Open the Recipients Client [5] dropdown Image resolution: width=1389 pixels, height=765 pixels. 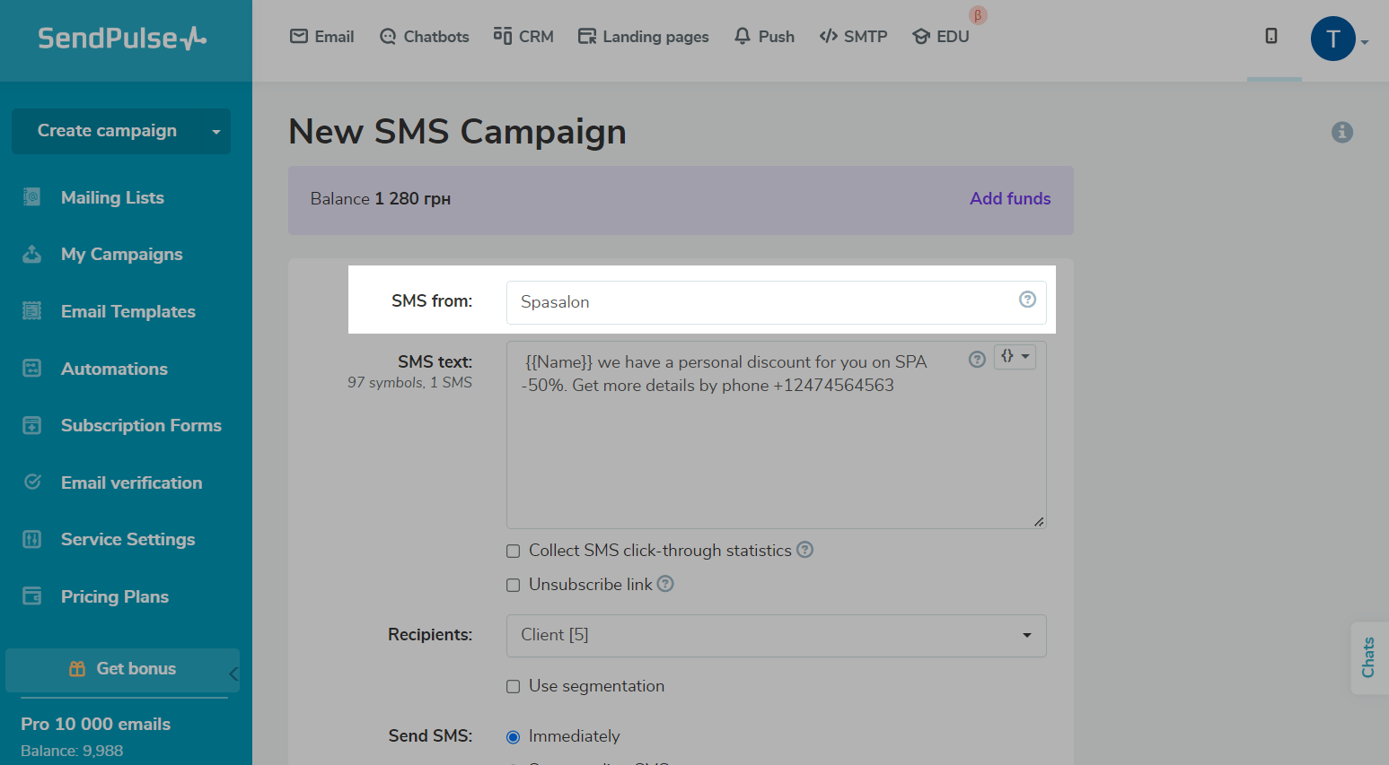click(776, 636)
